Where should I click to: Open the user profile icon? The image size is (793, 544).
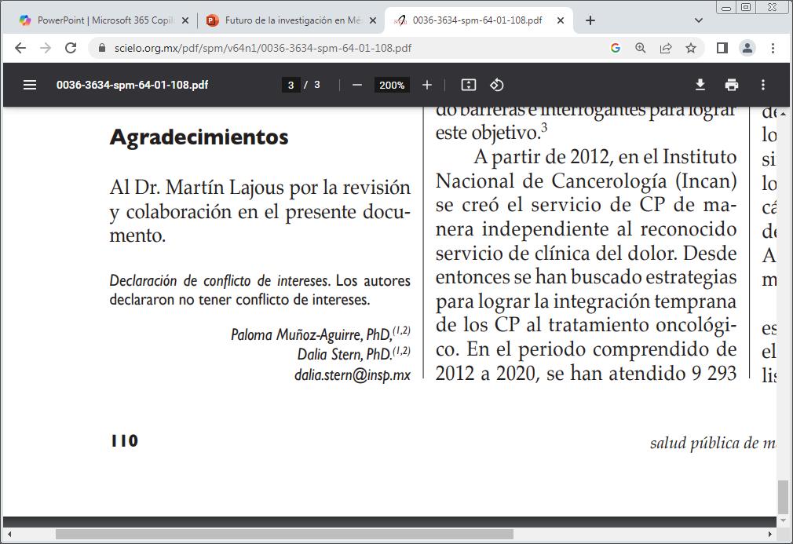tap(747, 48)
